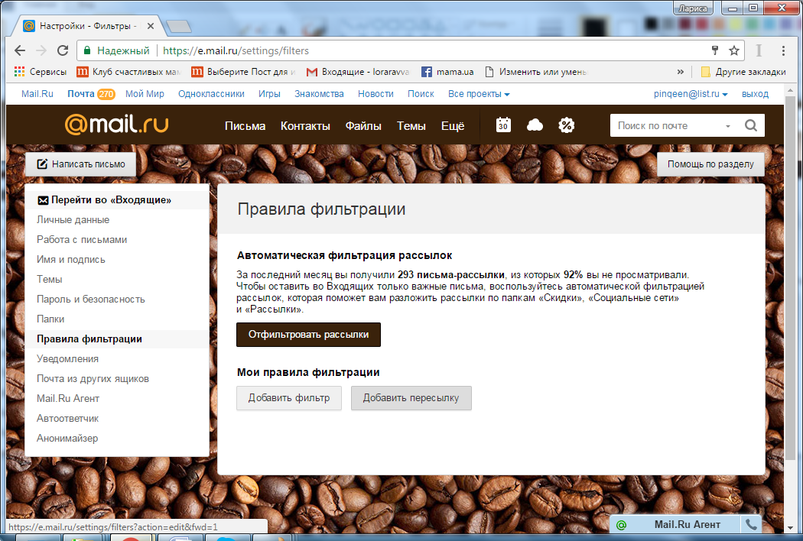Open Изменить или умень bookmark

536,72
